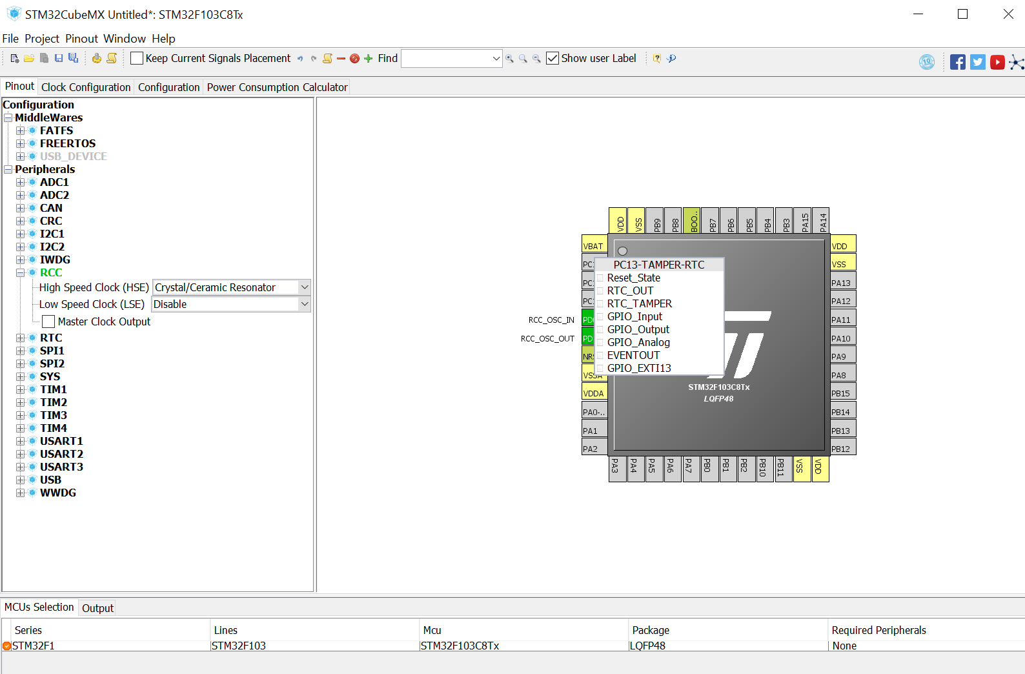Switch to the Power Consumption Calculator tab
Viewport: 1025px width, 674px height.
277,87
